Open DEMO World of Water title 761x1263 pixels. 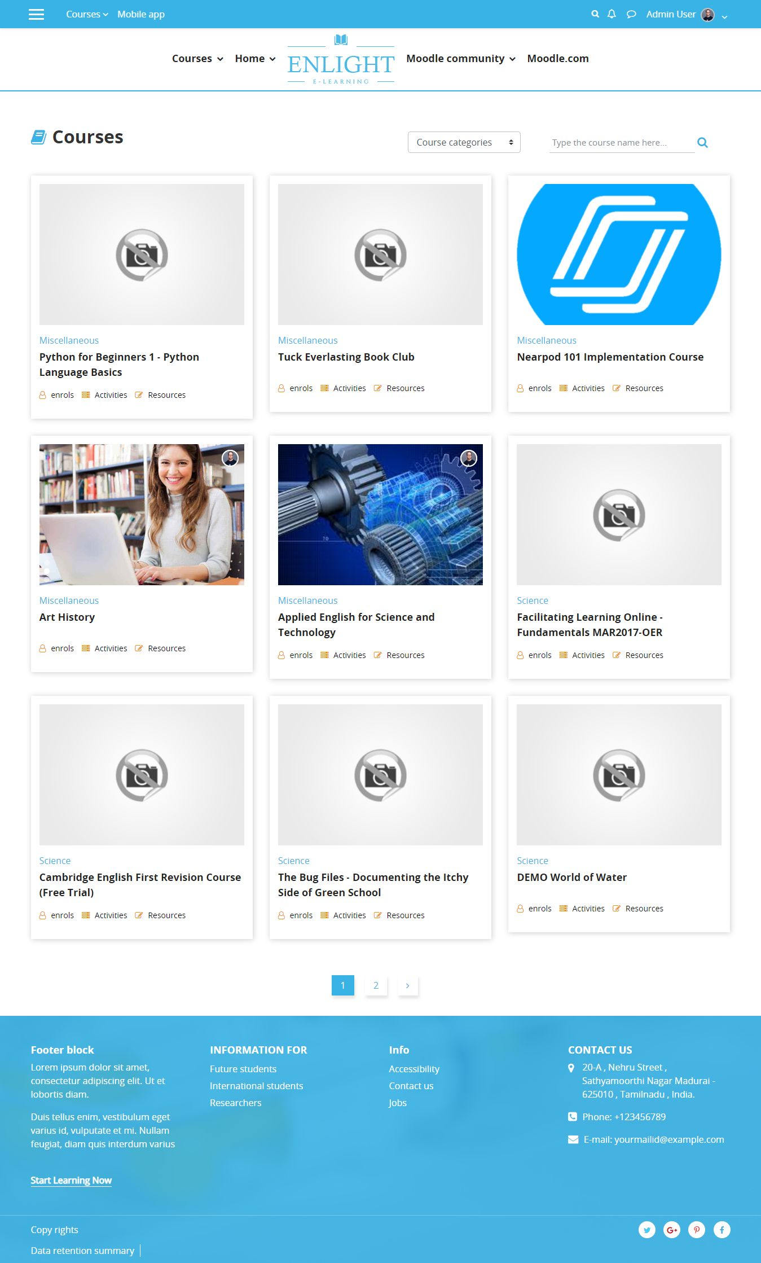click(571, 878)
